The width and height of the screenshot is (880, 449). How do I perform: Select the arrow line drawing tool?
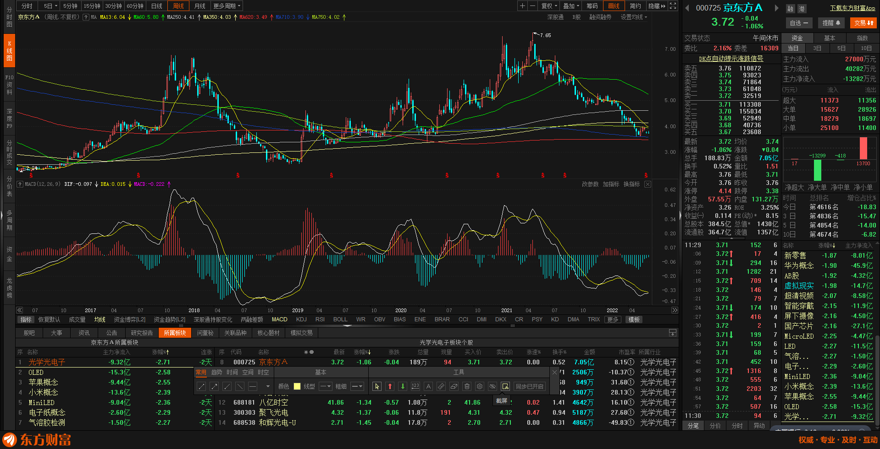[214, 387]
